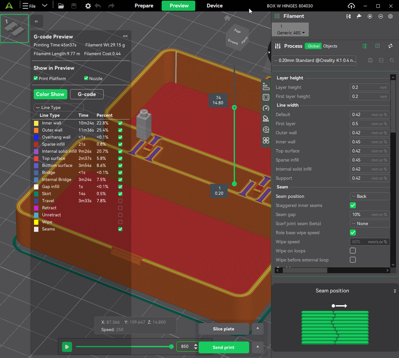Enable Wipe on loops checkbox
This screenshot has width=399, height=358.
353,250
